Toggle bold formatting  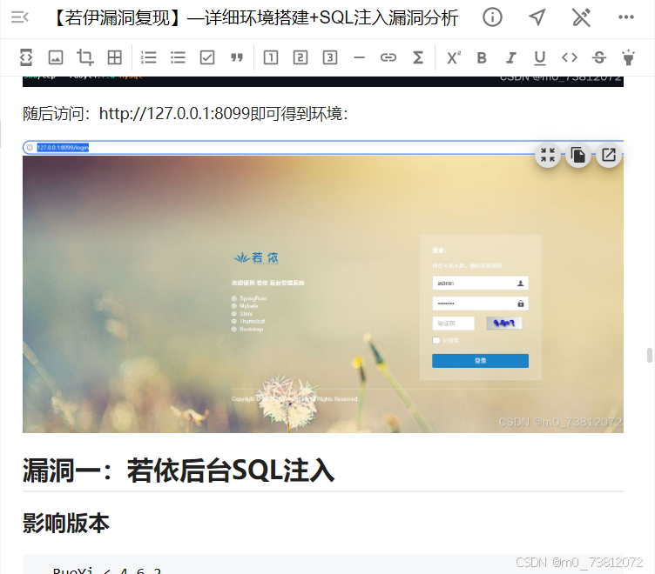point(482,57)
